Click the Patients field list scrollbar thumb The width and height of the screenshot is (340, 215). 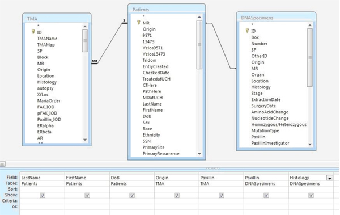point(199,44)
